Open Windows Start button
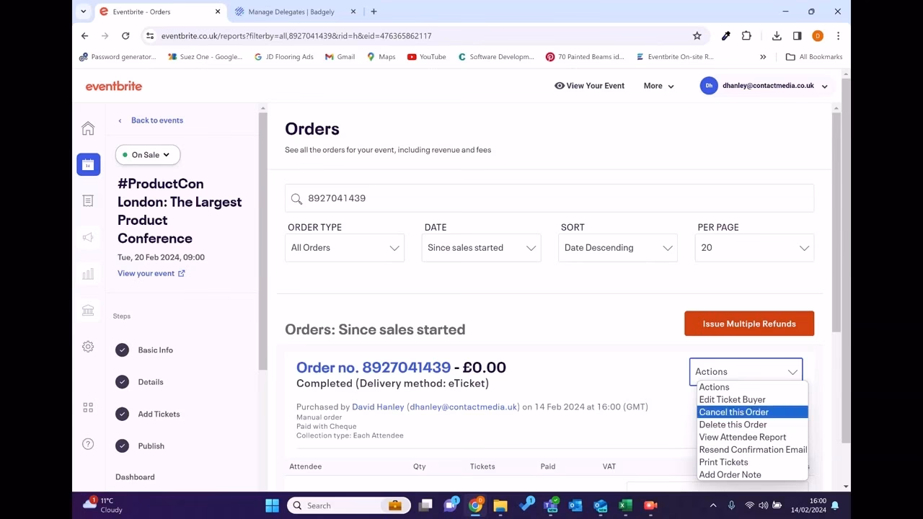 coord(272,505)
